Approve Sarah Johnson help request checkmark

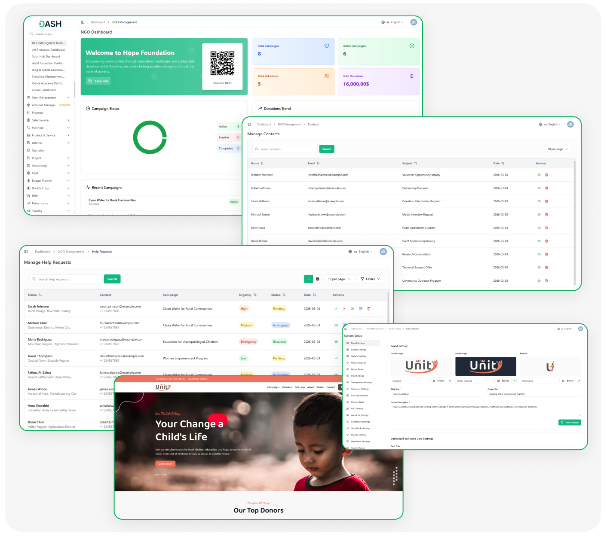[x=336, y=309]
